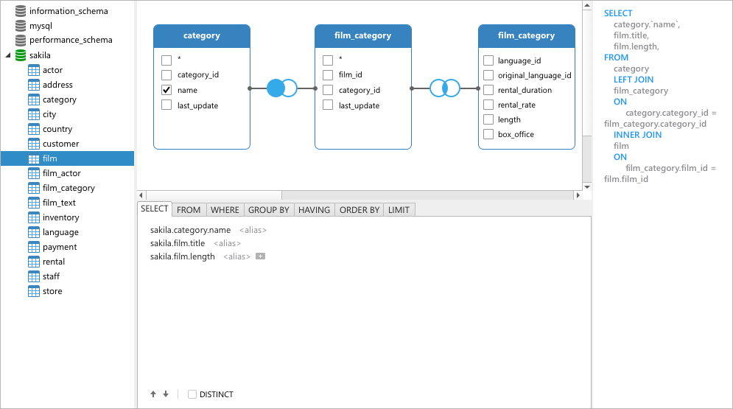Image resolution: width=733 pixels, height=409 pixels.
Task: Click INNER JOIN keyword in SQL preview
Action: 638,135
